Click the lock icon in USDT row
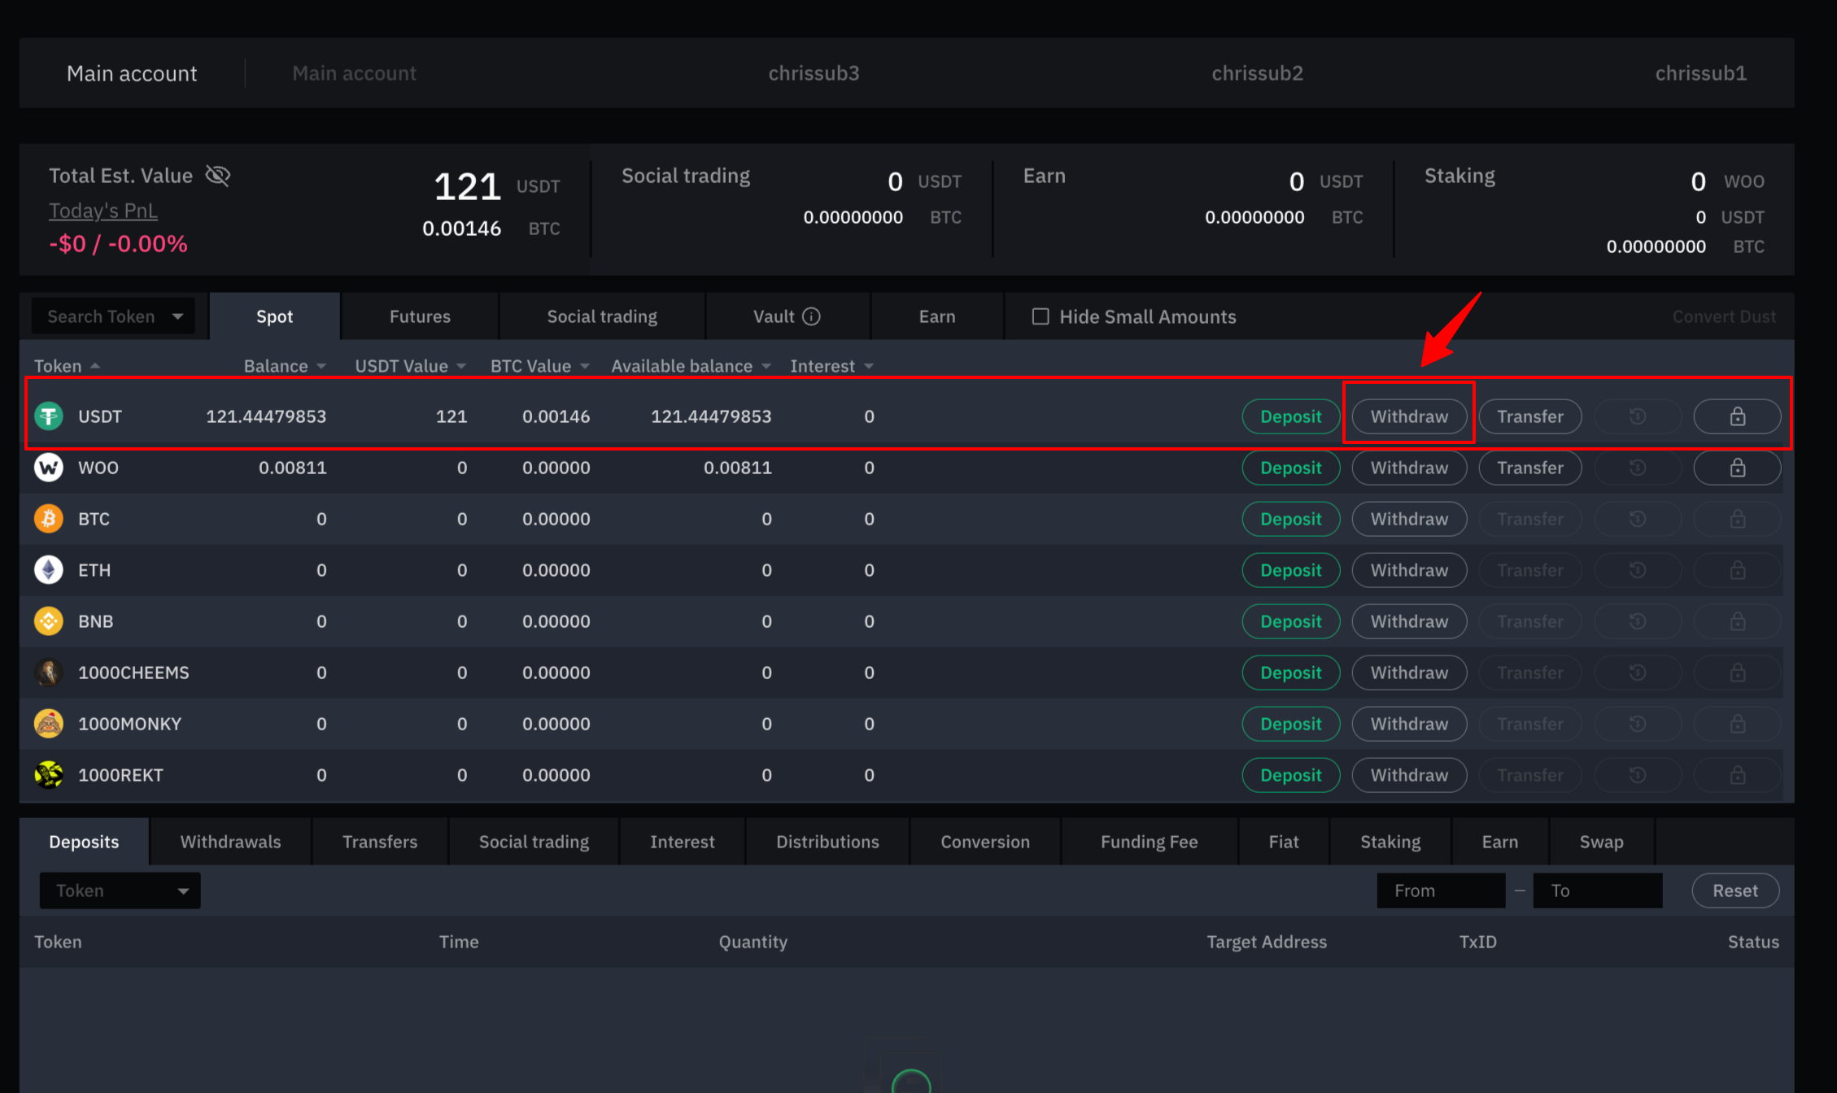The height and width of the screenshot is (1093, 1837). coord(1737,416)
